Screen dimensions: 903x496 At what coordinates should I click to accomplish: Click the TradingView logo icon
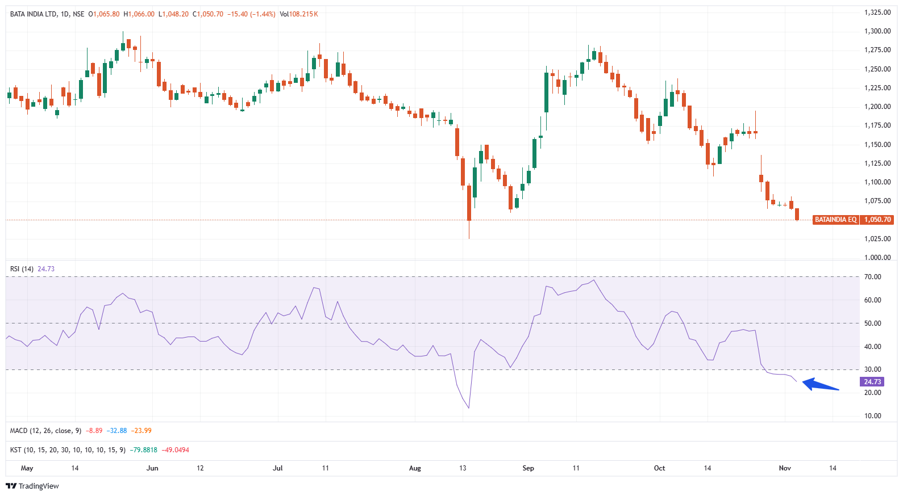tap(11, 486)
